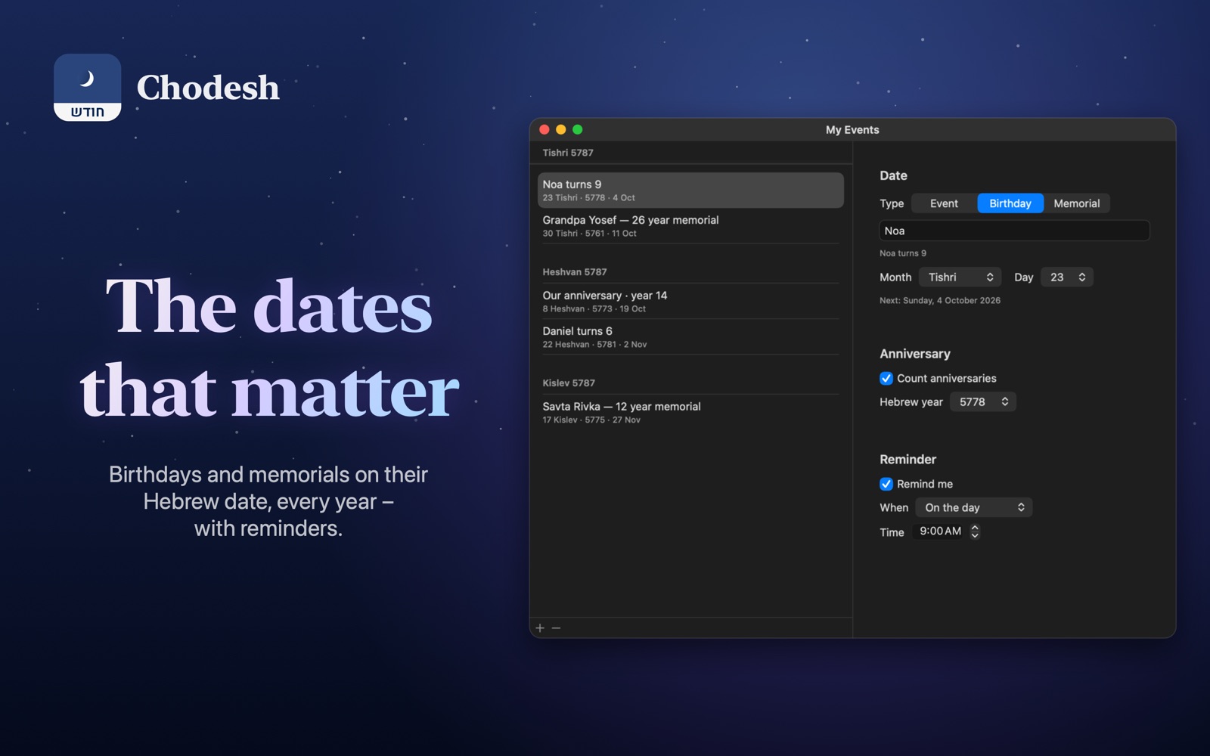Add a new event with plus button
Viewport: 1210px width, 756px height.
click(x=540, y=628)
